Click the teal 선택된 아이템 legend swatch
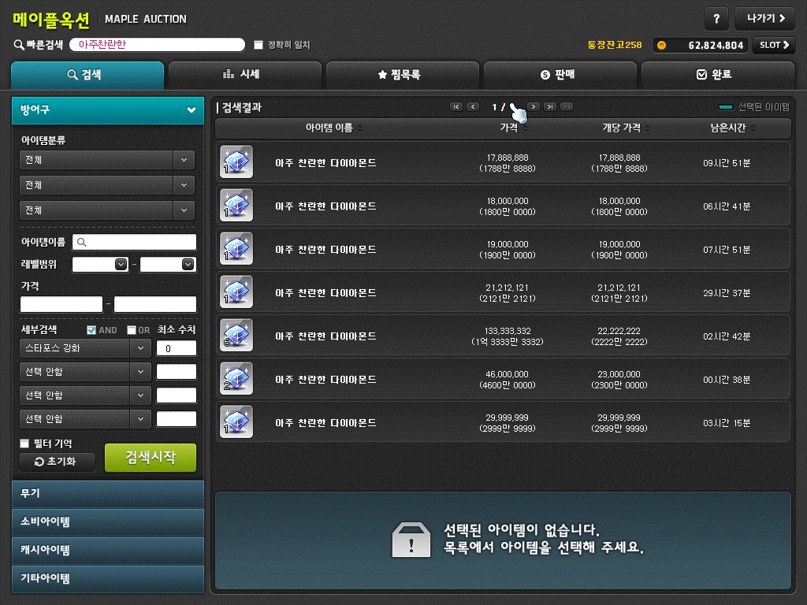 tap(725, 107)
